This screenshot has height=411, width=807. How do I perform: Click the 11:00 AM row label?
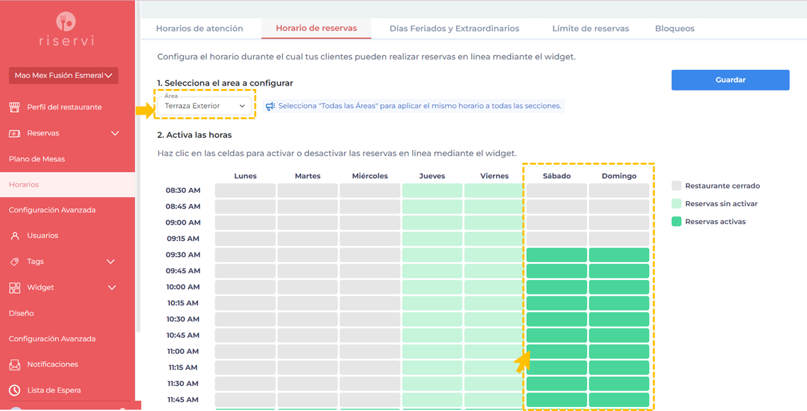pos(183,352)
